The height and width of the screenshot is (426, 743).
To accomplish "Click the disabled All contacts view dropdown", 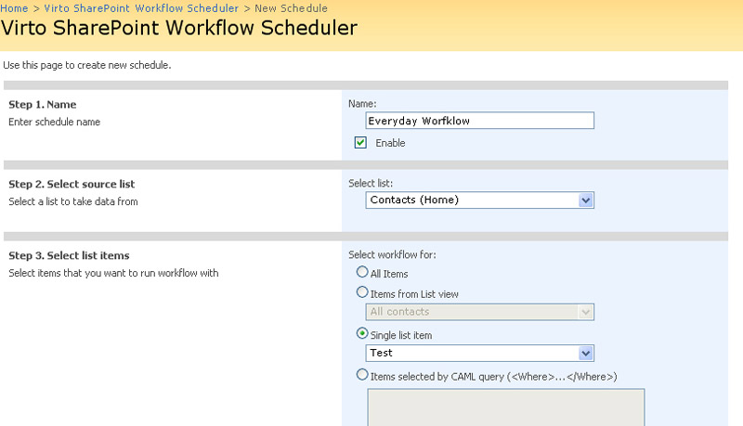I will click(x=479, y=312).
